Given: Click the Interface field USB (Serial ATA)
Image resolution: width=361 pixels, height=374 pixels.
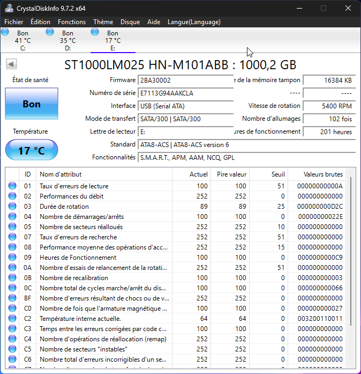Looking at the screenshot, I should (x=185, y=106).
